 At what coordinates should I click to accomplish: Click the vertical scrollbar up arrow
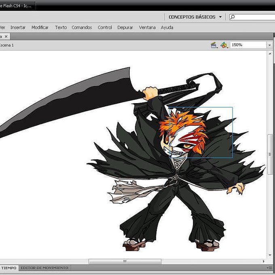[x=270, y=54]
